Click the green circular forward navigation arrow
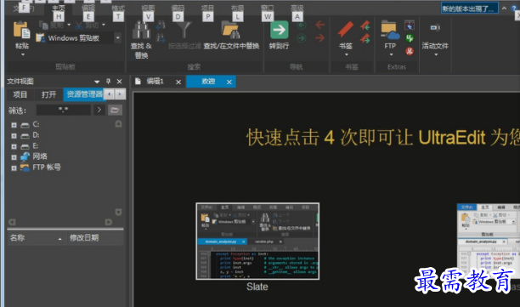The height and width of the screenshot is (307, 520). pos(301,38)
